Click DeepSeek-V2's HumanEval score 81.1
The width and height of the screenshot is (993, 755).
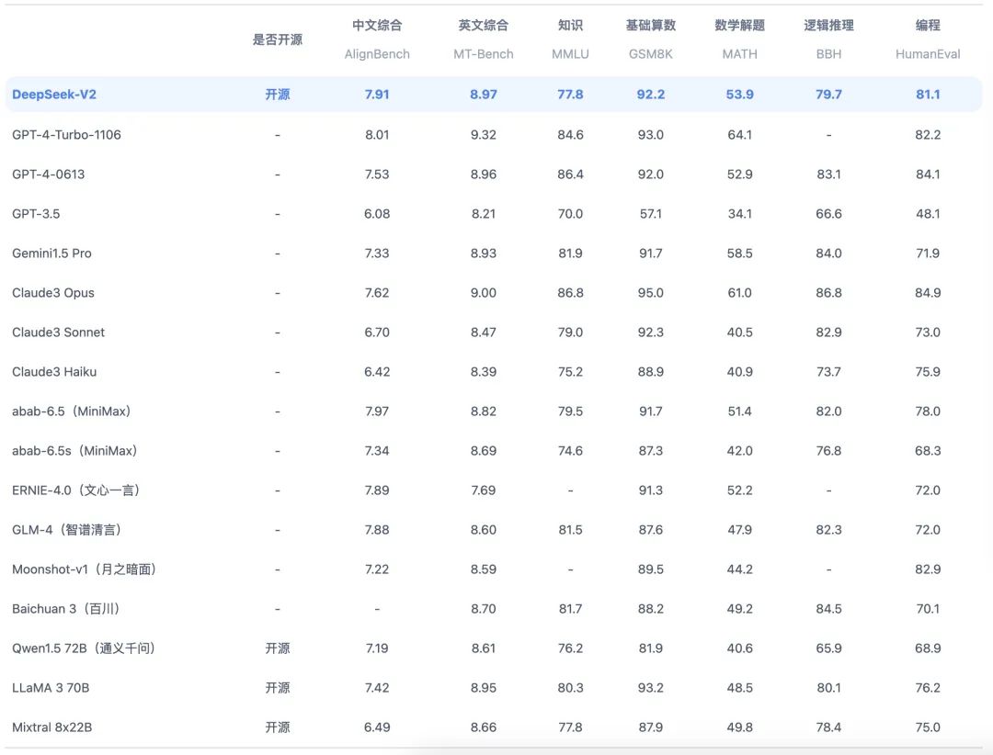coord(929,94)
